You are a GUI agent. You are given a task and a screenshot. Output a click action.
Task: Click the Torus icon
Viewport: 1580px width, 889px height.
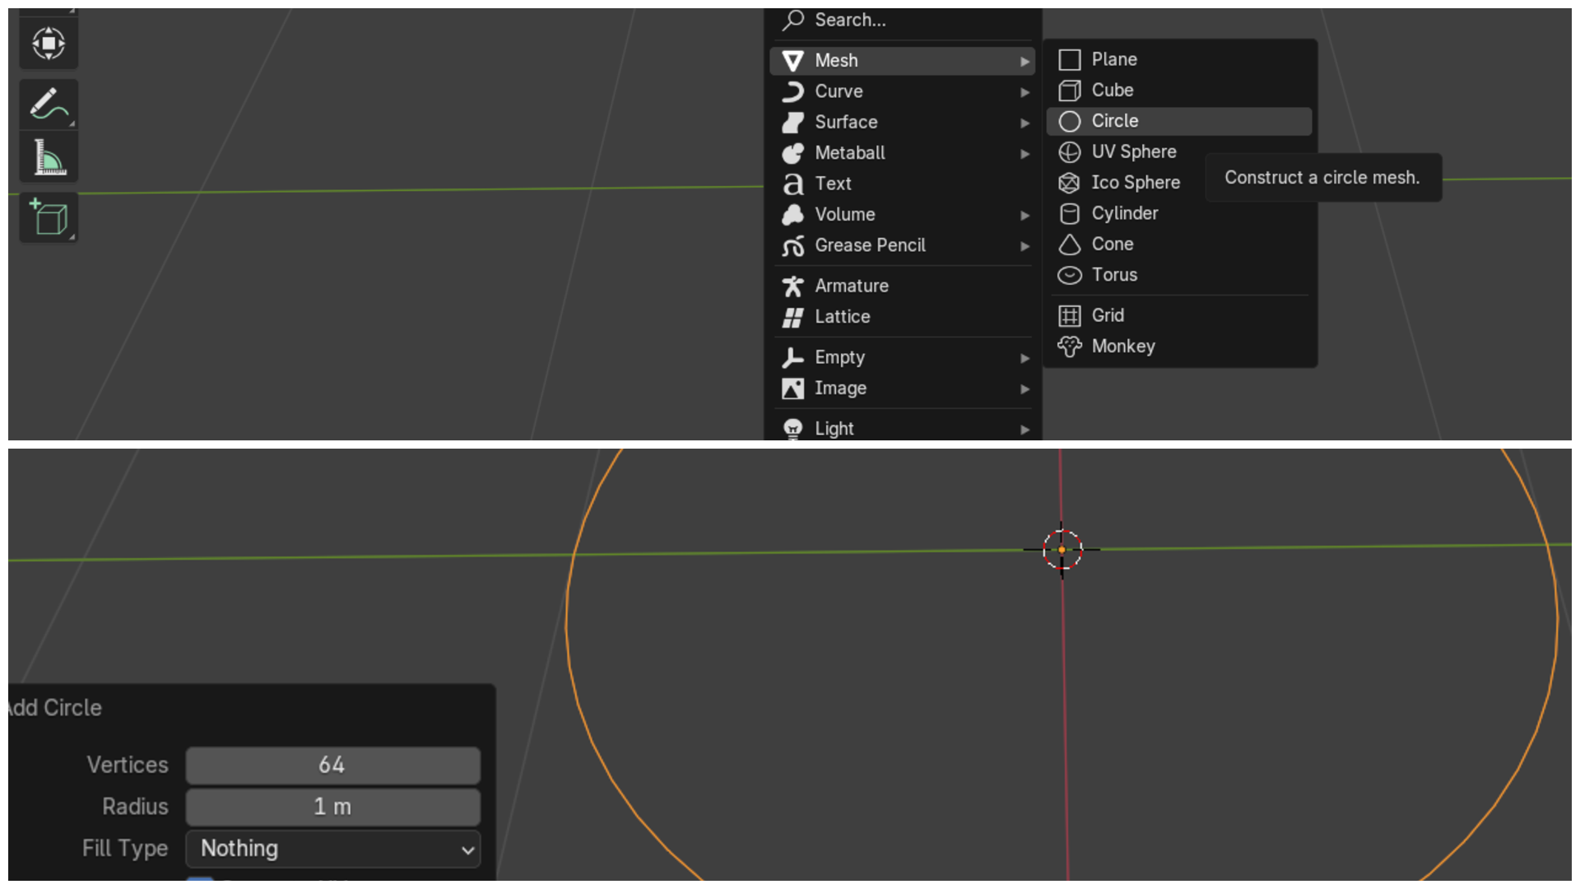[1070, 275]
